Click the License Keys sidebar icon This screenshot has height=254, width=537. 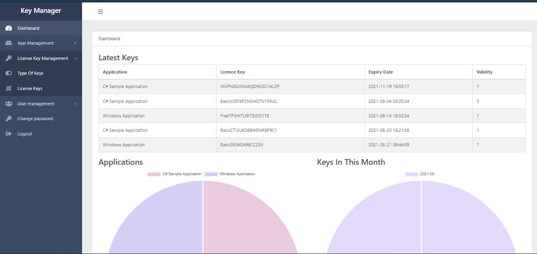pyautogui.click(x=8, y=88)
